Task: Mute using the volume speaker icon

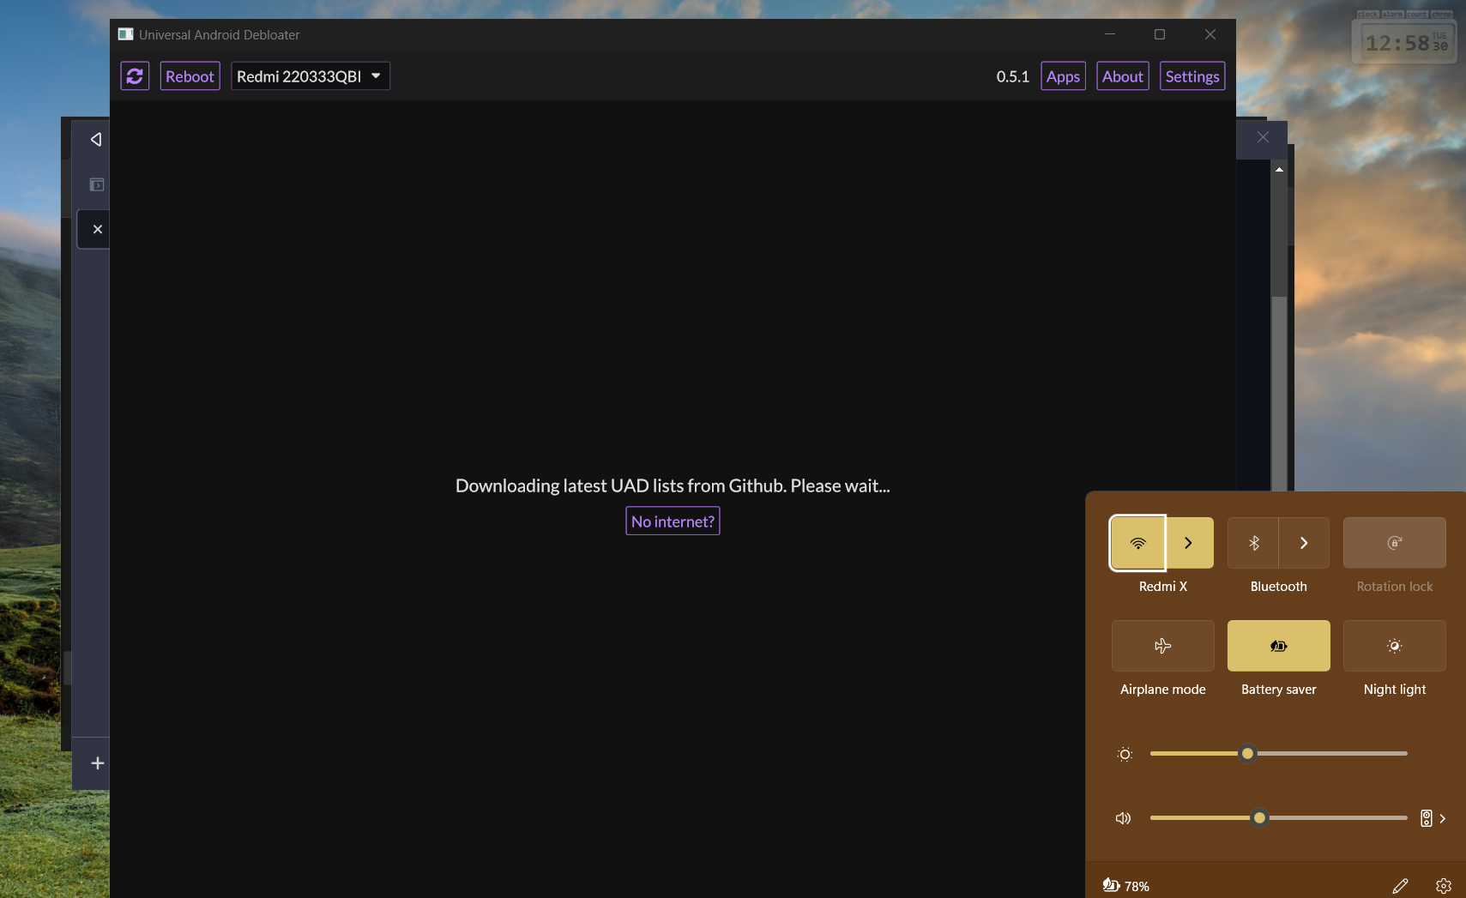Action: (1124, 818)
